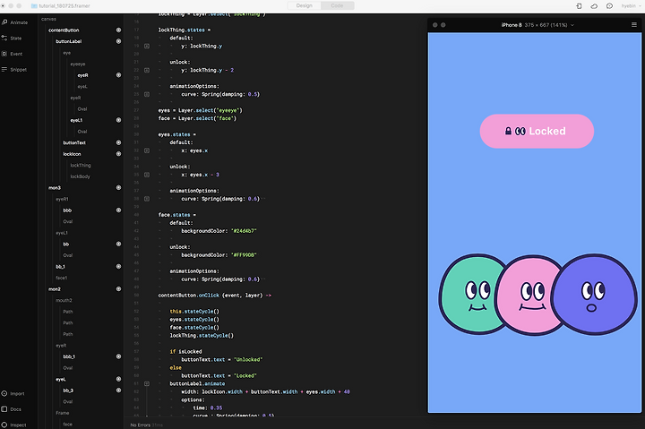Toggle target circle for bb_1 layer

[x=118, y=267]
